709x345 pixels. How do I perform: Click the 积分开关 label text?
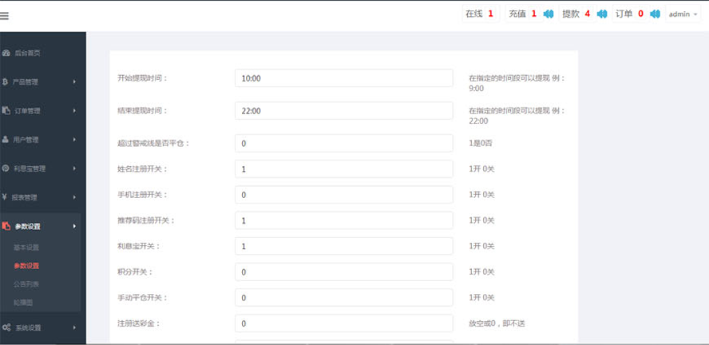135,272
